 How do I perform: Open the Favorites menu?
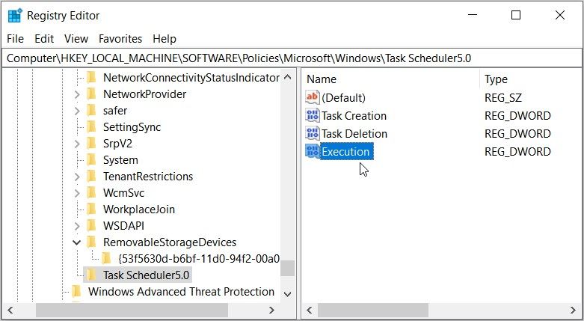click(120, 38)
